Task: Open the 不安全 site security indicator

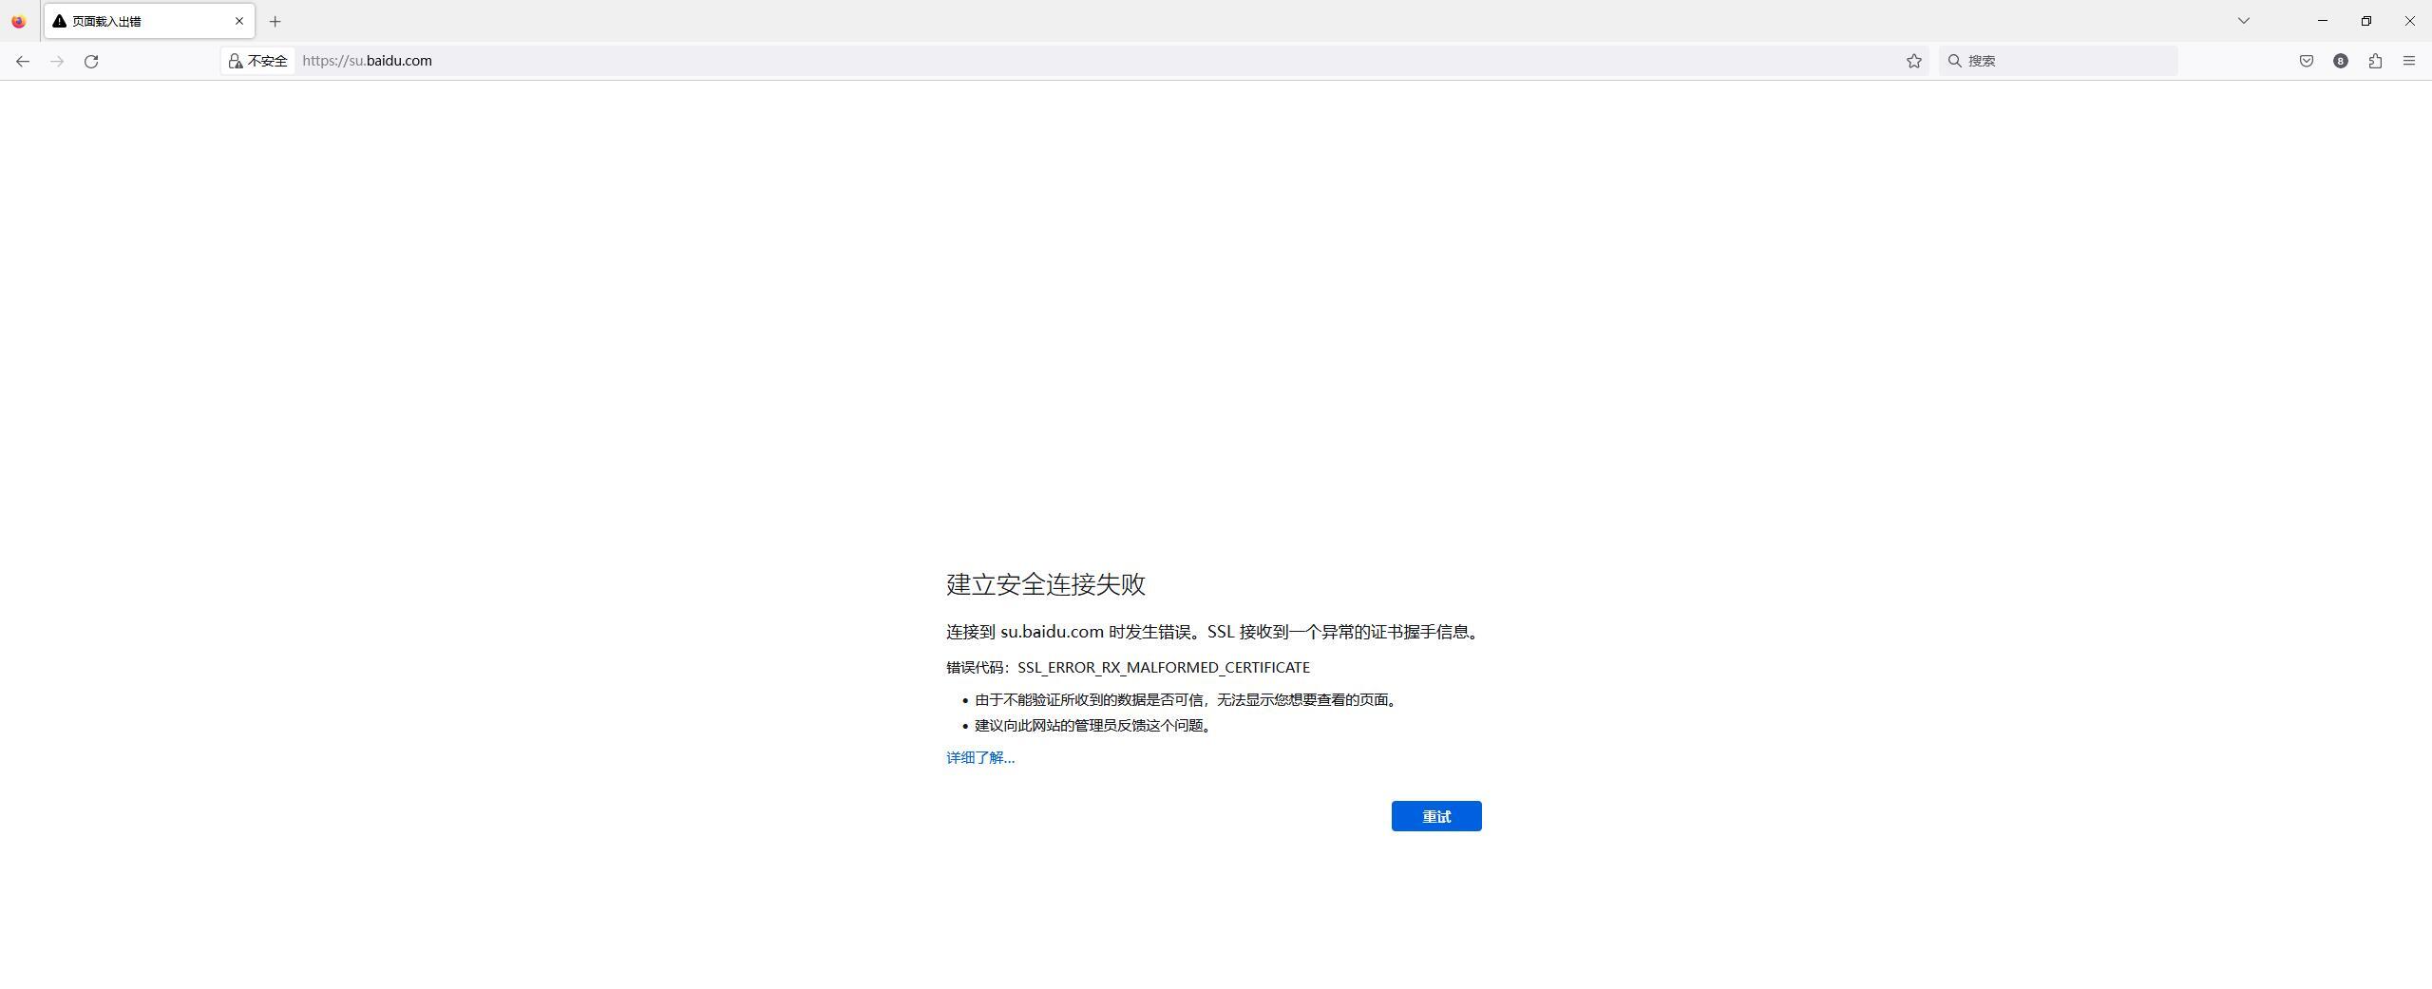Action: point(257,61)
